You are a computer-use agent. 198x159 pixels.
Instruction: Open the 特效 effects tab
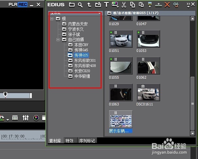click(x=70, y=141)
